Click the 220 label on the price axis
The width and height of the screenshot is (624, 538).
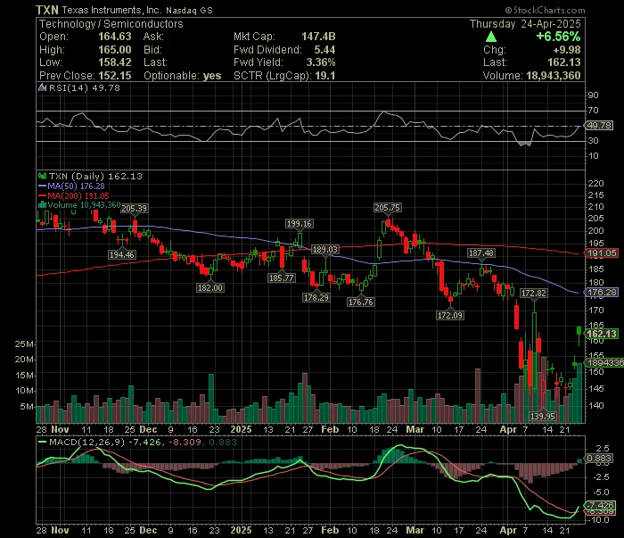click(x=595, y=183)
